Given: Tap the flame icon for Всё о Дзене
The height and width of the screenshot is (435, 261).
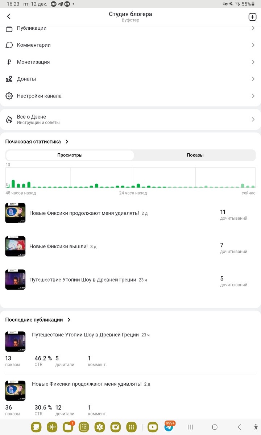Looking at the screenshot, I should click(x=9, y=120).
